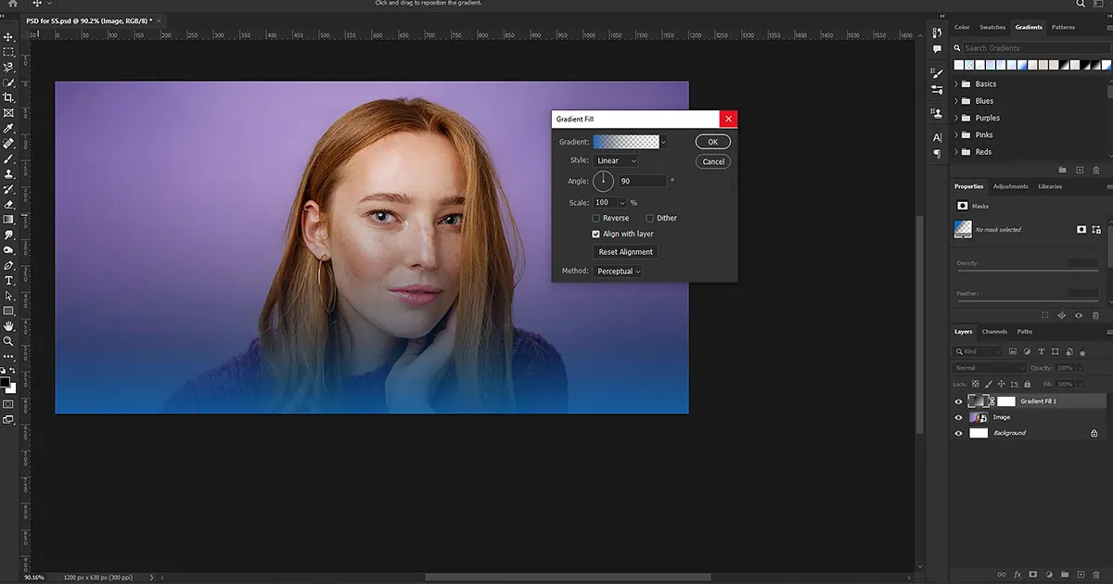
Task: Activate the Clone Stamp tool
Action: (x=9, y=172)
